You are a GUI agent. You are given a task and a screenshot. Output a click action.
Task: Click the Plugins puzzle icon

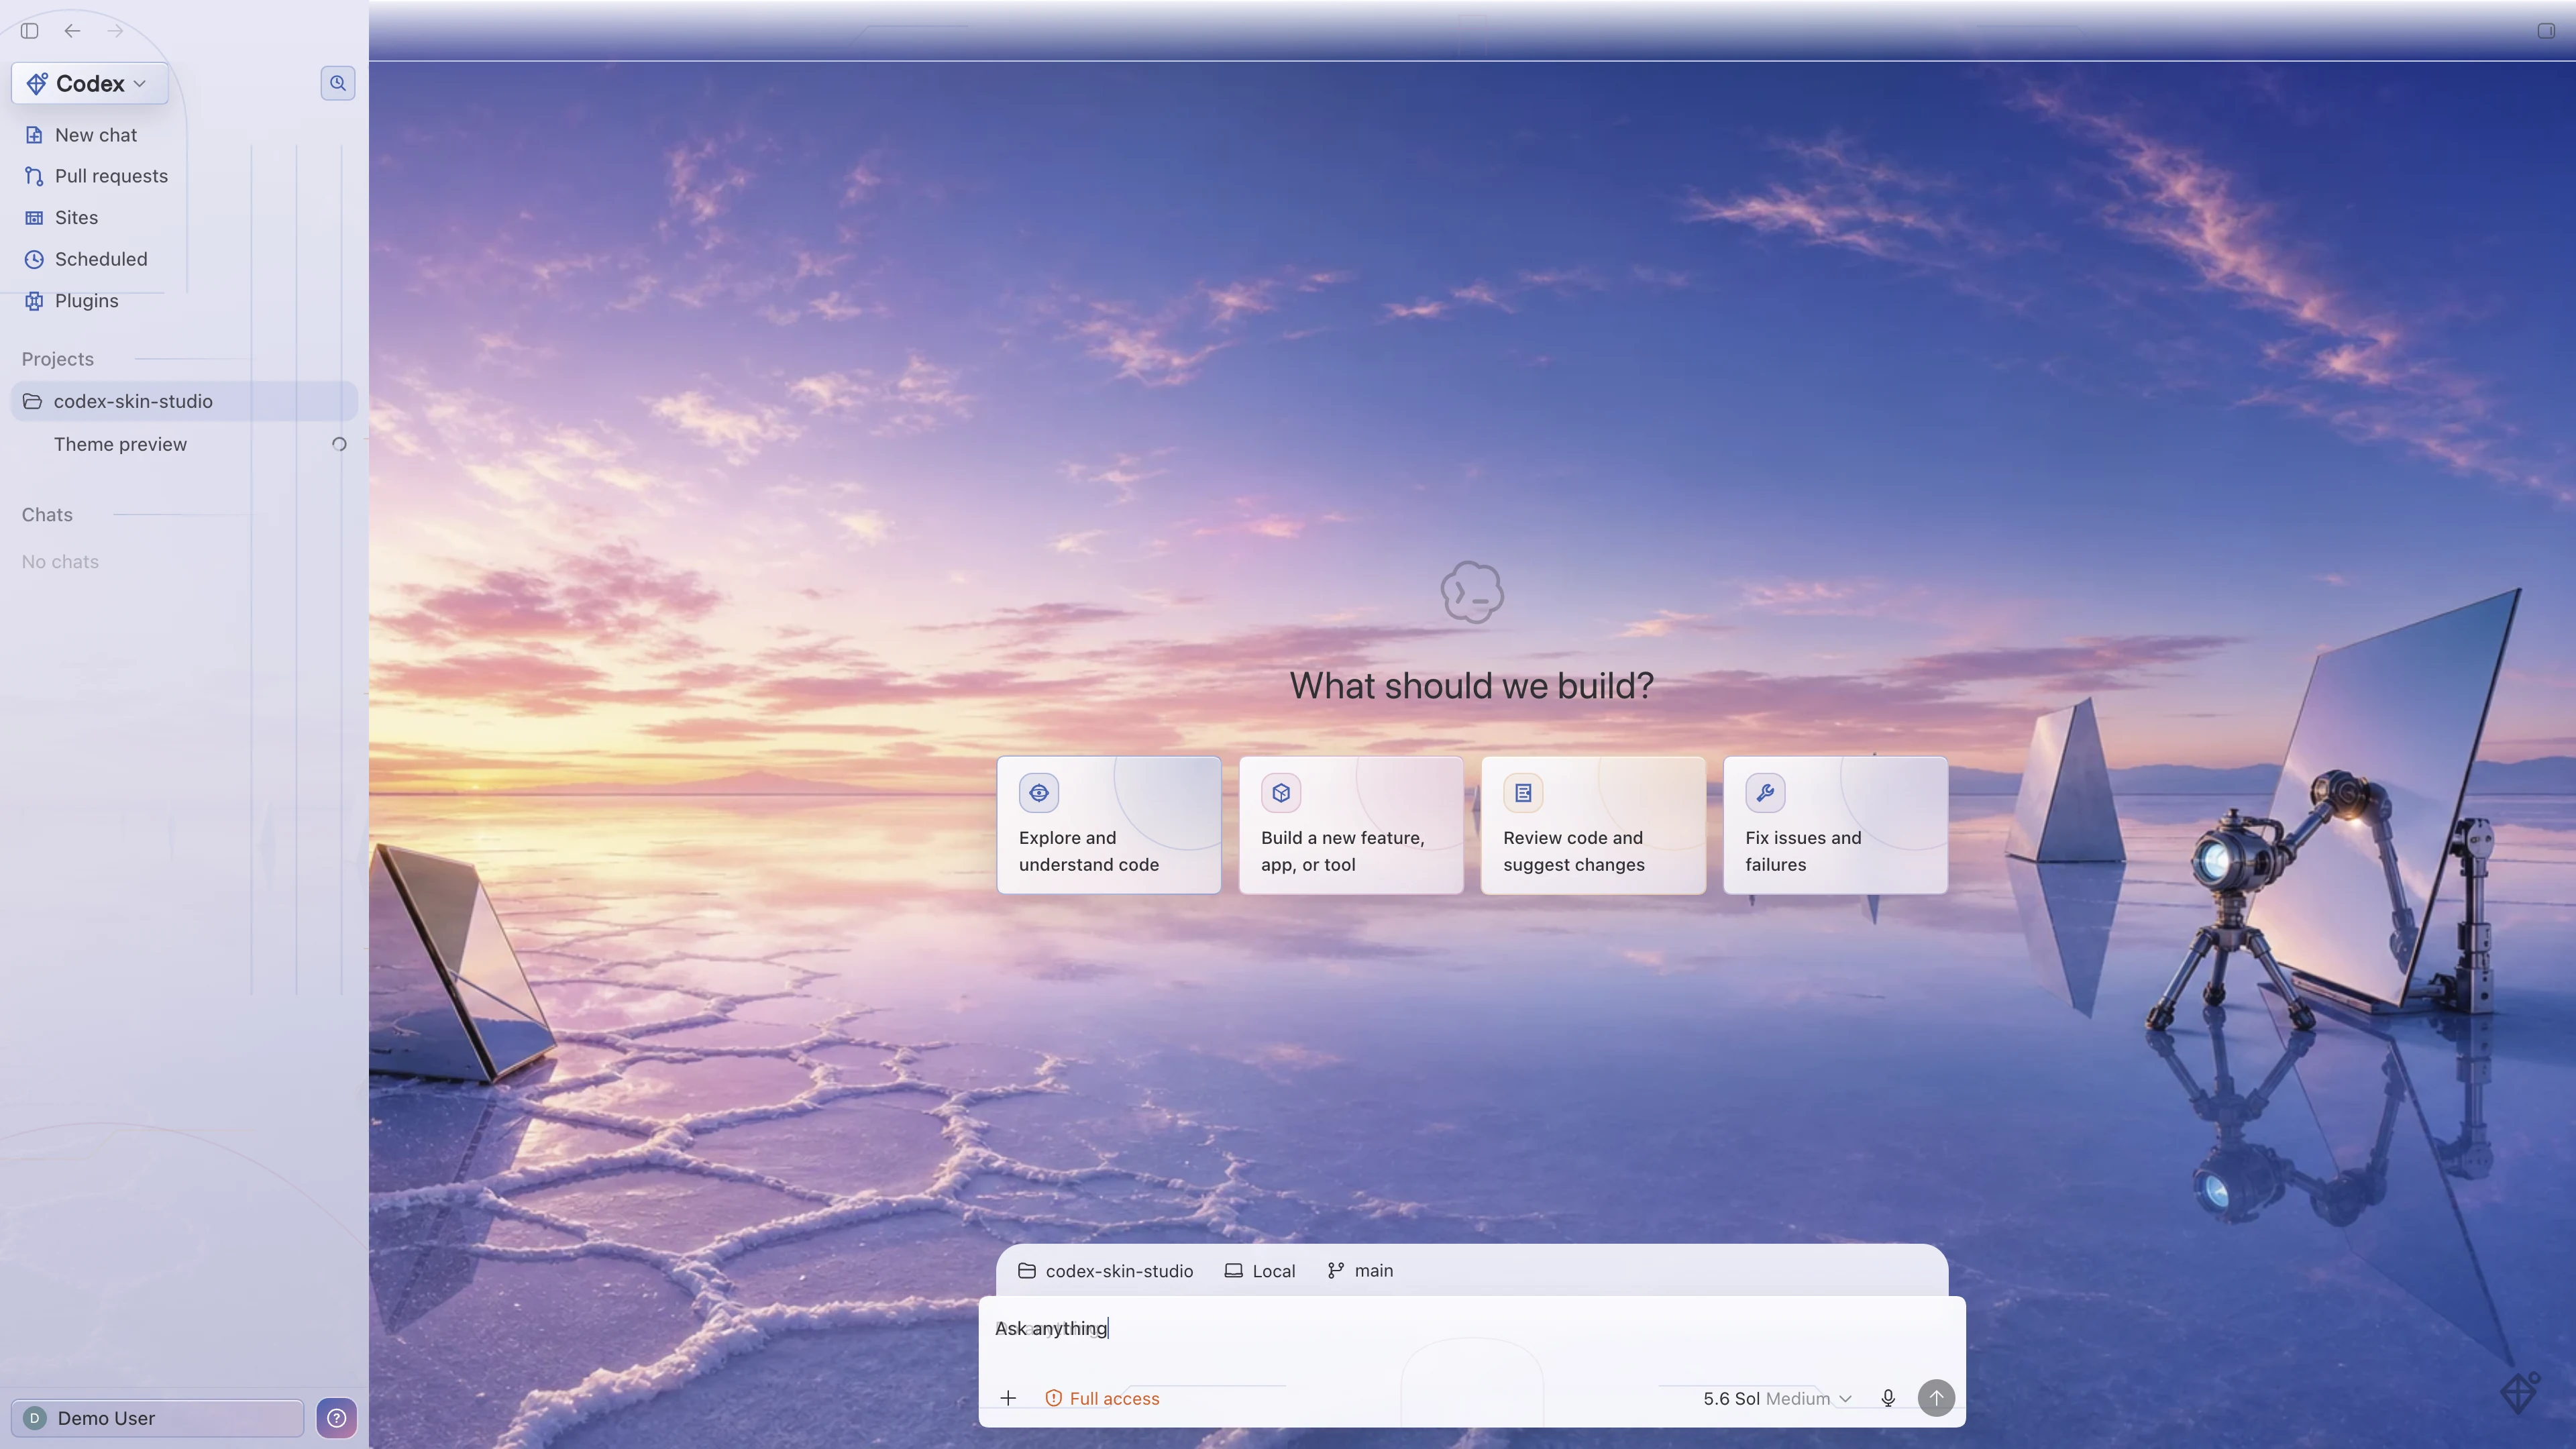[34, 301]
